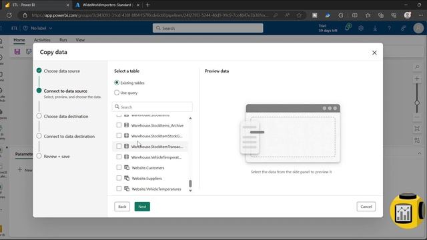427x240 pixels.
Task: Click the view icon next to Website.Suppliers
Action: pyautogui.click(x=127, y=178)
